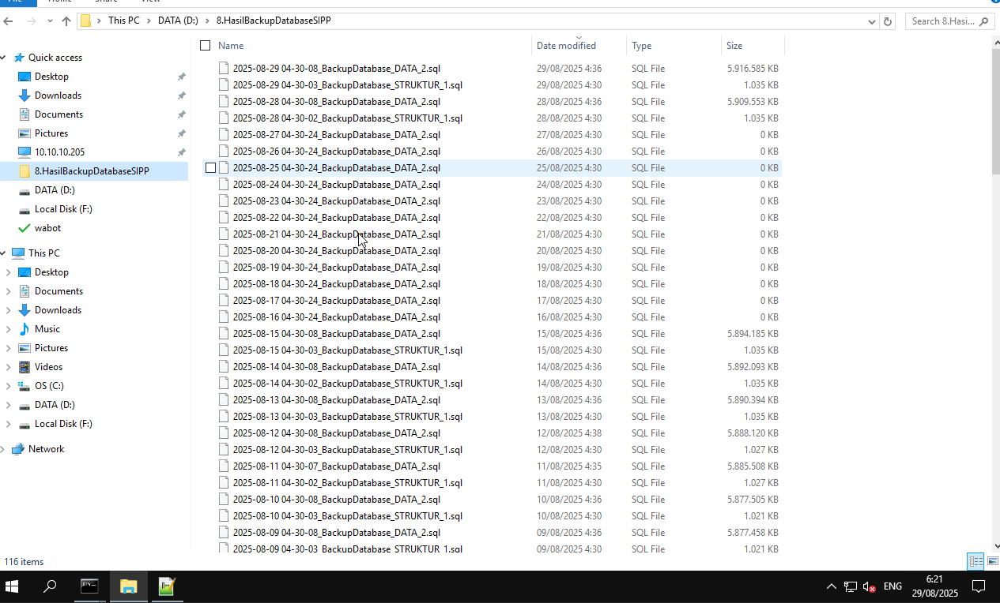Switch to details view button

[x=976, y=561]
